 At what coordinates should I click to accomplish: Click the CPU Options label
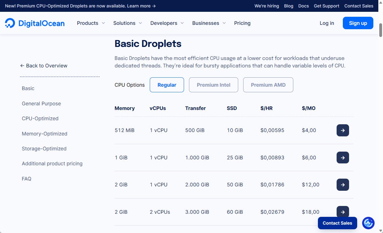click(130, 85)
